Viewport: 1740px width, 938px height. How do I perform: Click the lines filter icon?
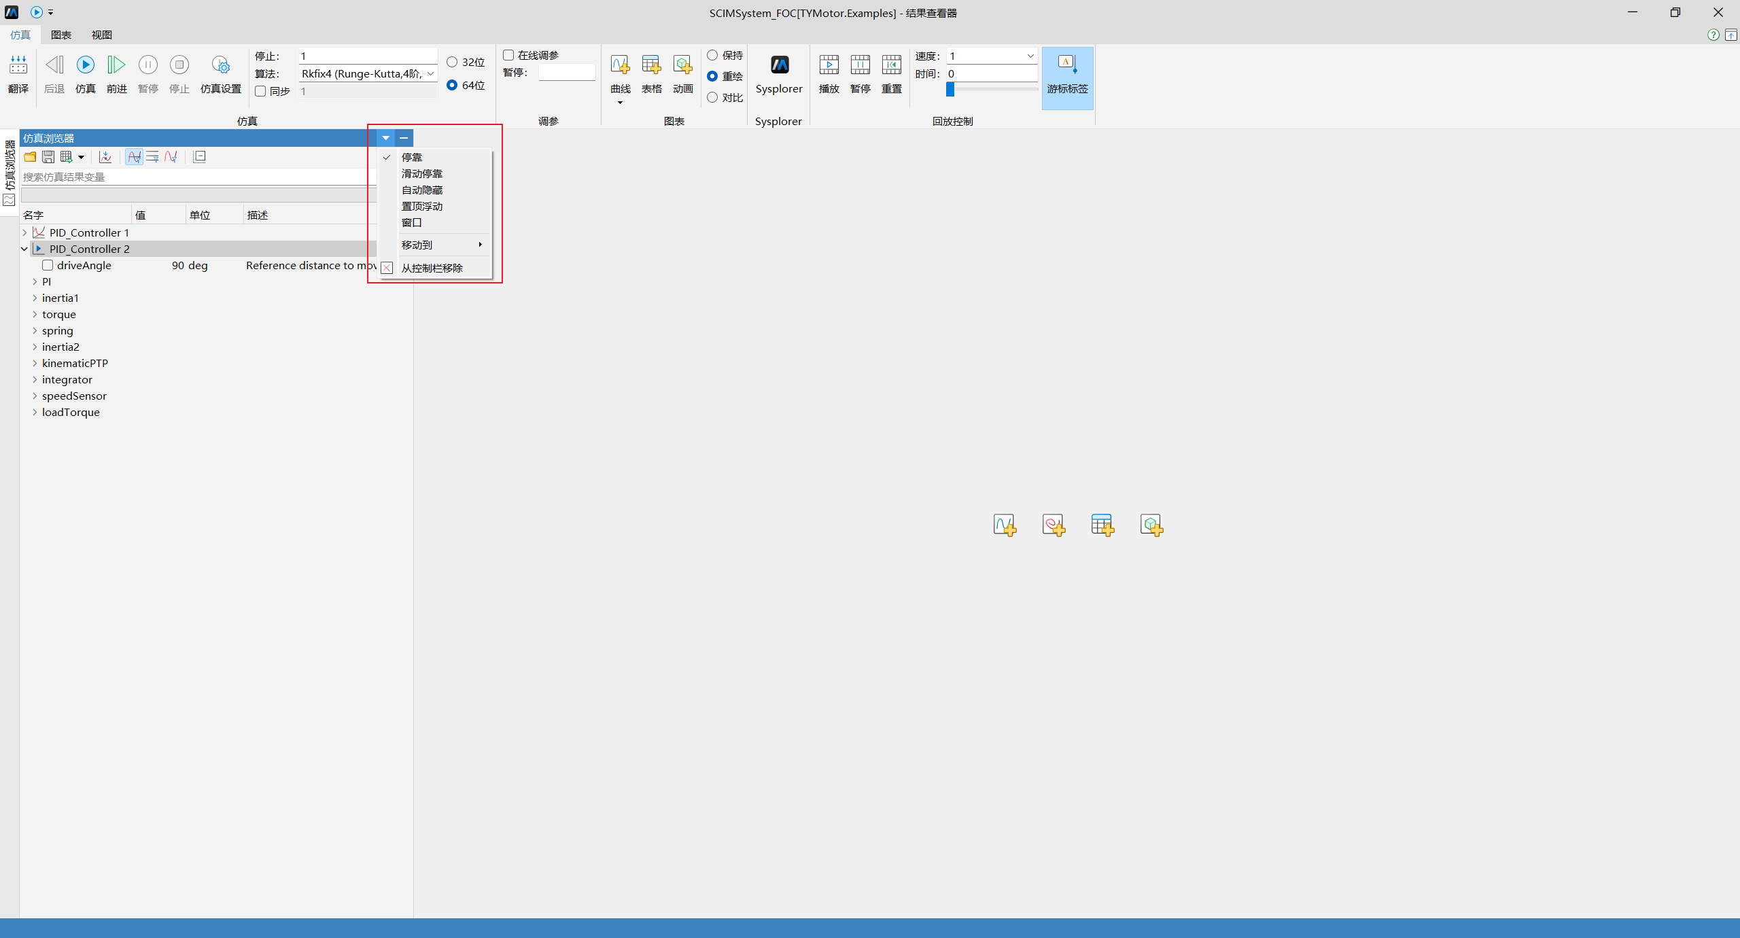point(152,157)
